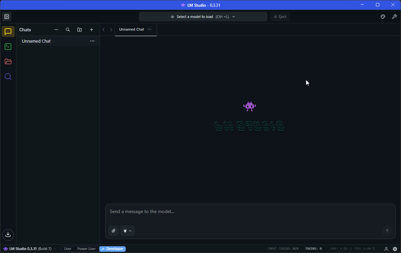The height and width of the screenshot is (253, 401).
Task: Switch to Developer mode
Action: pos(113,249)
